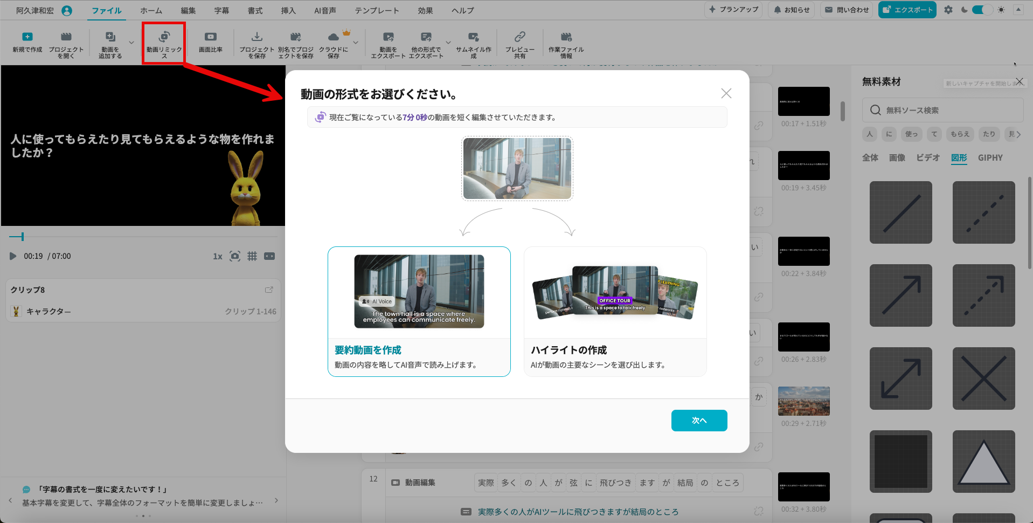The image size is (1033, 523).
Task: Click the 画像 assets tab
Action: (x=897, y=157)
